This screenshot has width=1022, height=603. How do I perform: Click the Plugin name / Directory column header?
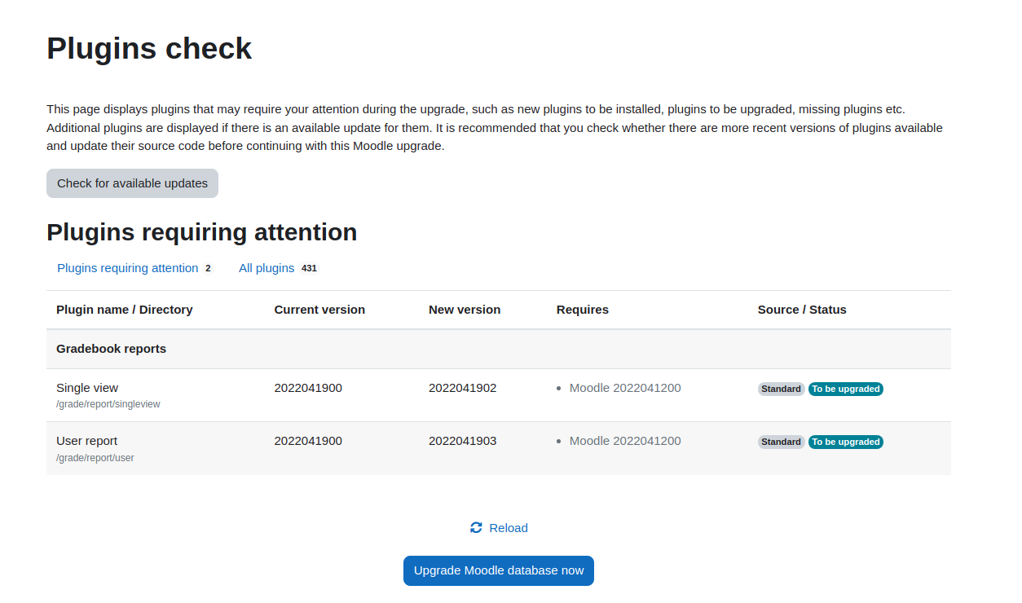[125, 310]
